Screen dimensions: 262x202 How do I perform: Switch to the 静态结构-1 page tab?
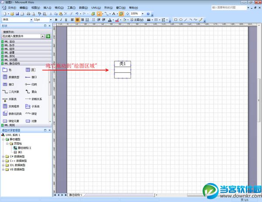tap(76, 195)
